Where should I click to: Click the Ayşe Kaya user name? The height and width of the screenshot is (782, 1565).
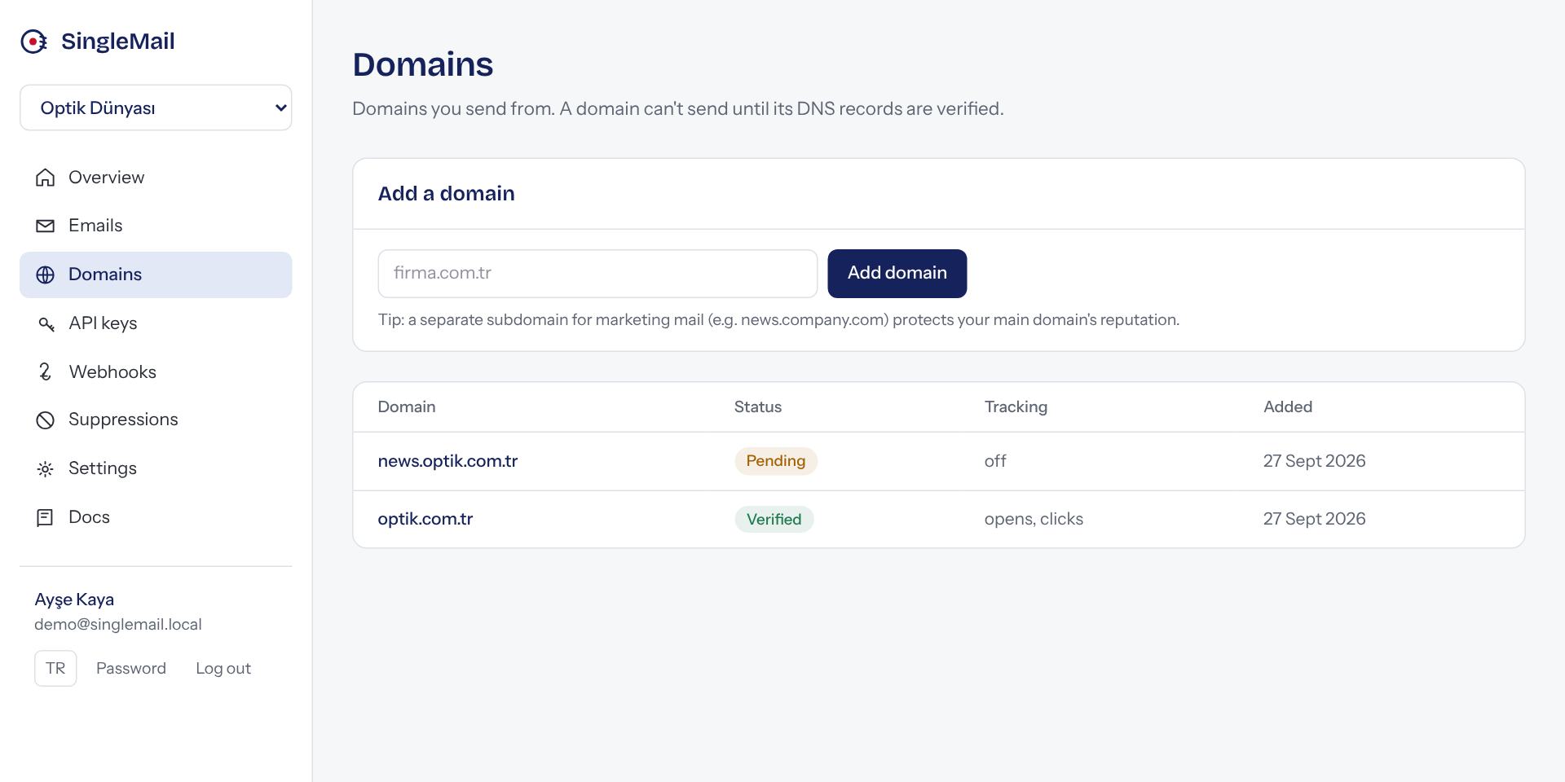coord(74,600)
